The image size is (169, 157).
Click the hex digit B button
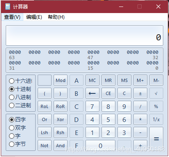tap(77, 93)
